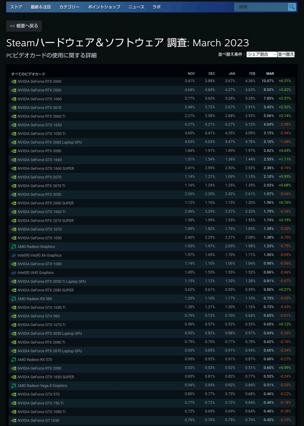Click NVIDIA GeForce RTX 3070 Ti row name

(x=42, y=186)
